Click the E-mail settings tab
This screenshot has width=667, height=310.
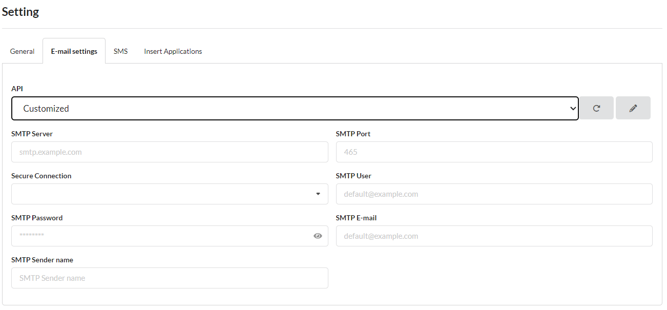click(74, 51)
